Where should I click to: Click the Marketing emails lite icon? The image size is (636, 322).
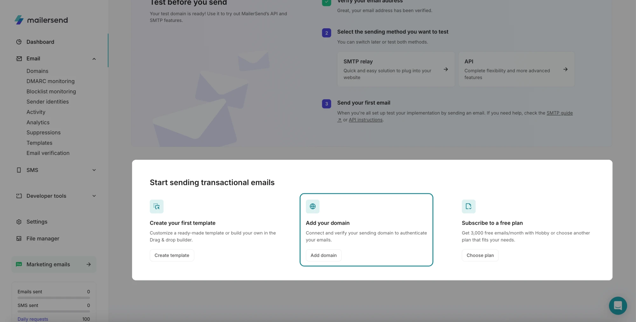[19, 264]
